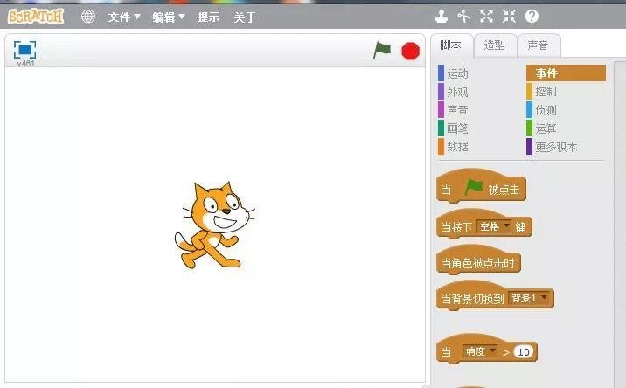
Task: Switch to the 造型 tab
Action: pos(495,45)
